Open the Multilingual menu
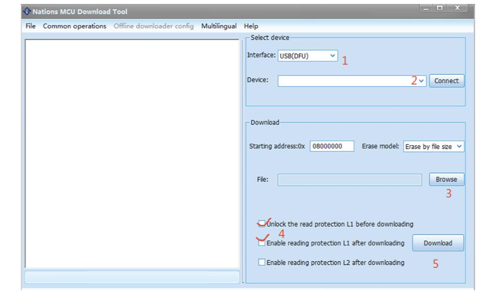This screenshot has width=492, height=298. [x=218, y=26]
